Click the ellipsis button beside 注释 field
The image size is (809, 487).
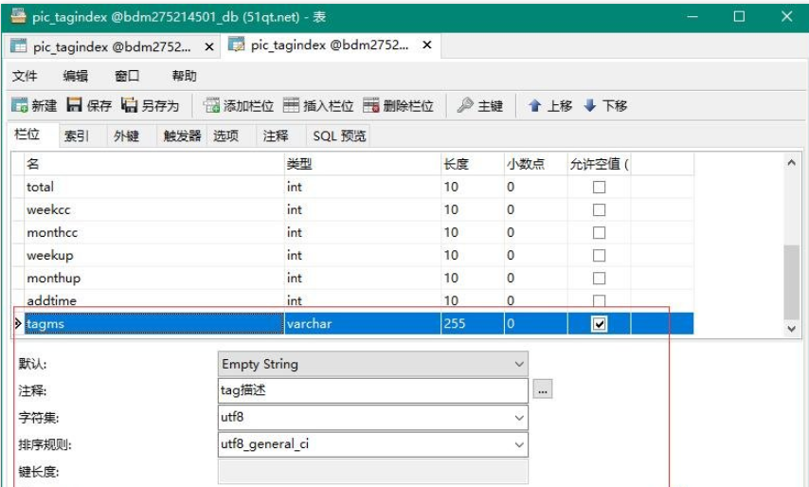pyautogui.click(x=543, y=390)
